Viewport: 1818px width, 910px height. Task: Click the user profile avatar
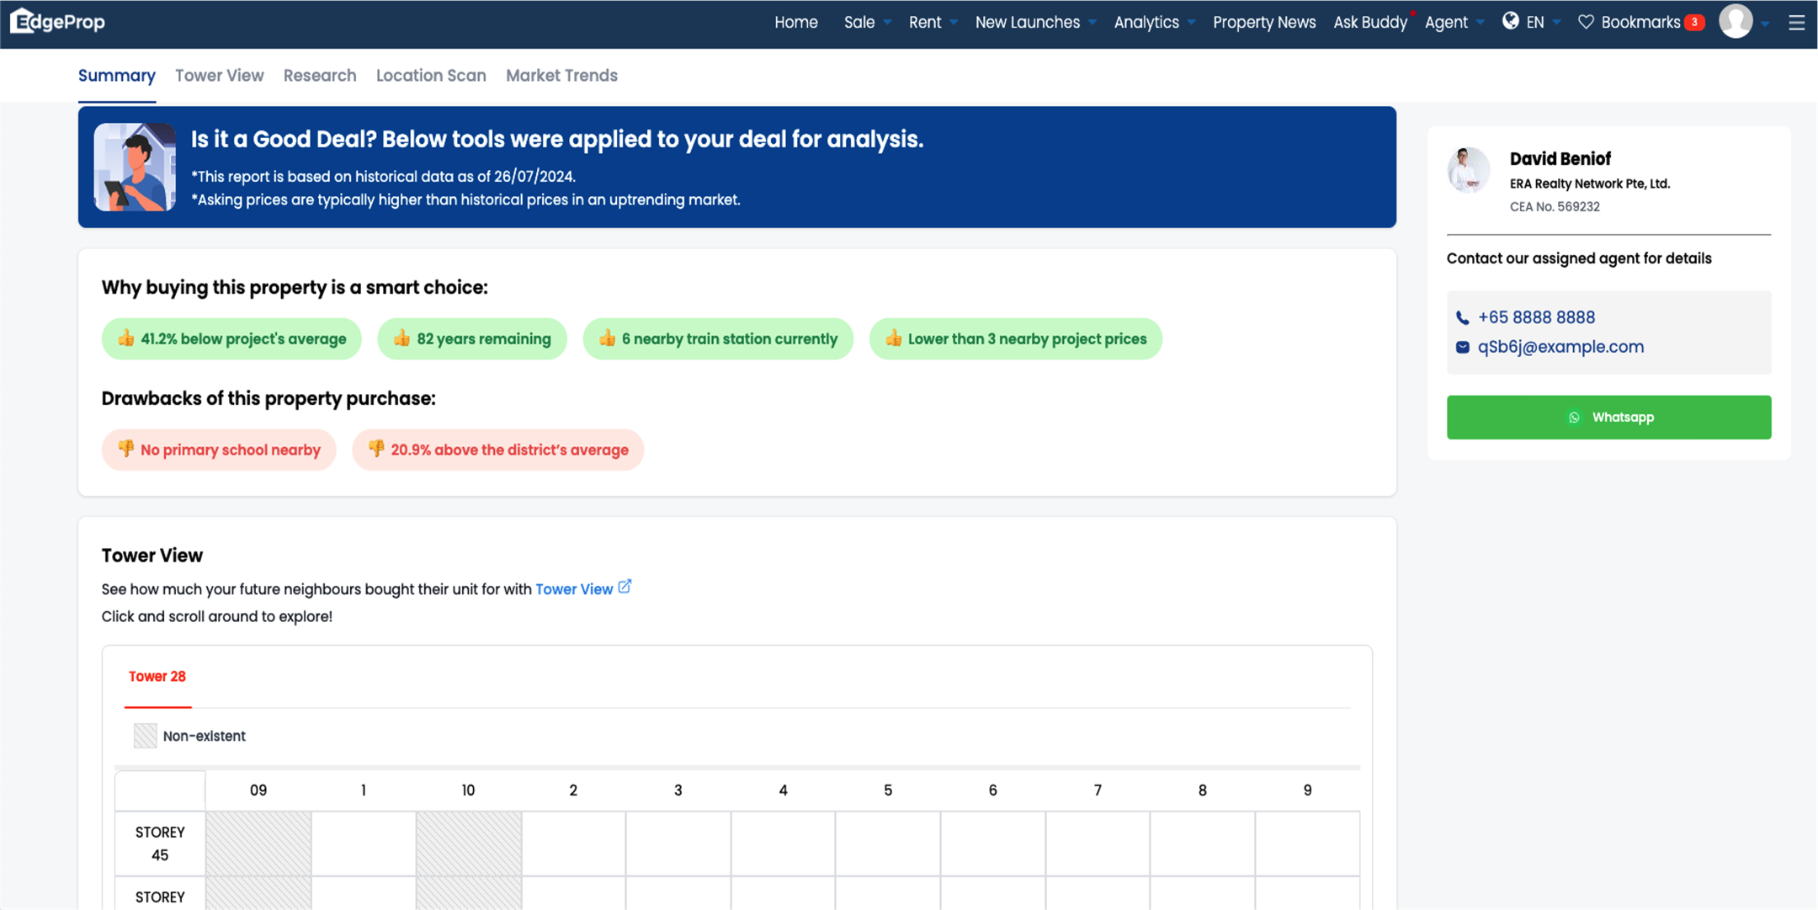(x=1736, y=21)
